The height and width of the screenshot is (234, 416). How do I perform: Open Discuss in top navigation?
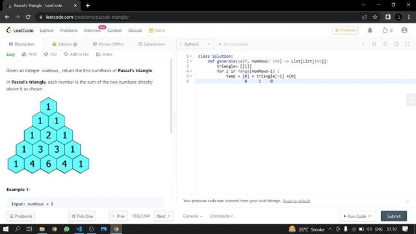coord(135,31)
